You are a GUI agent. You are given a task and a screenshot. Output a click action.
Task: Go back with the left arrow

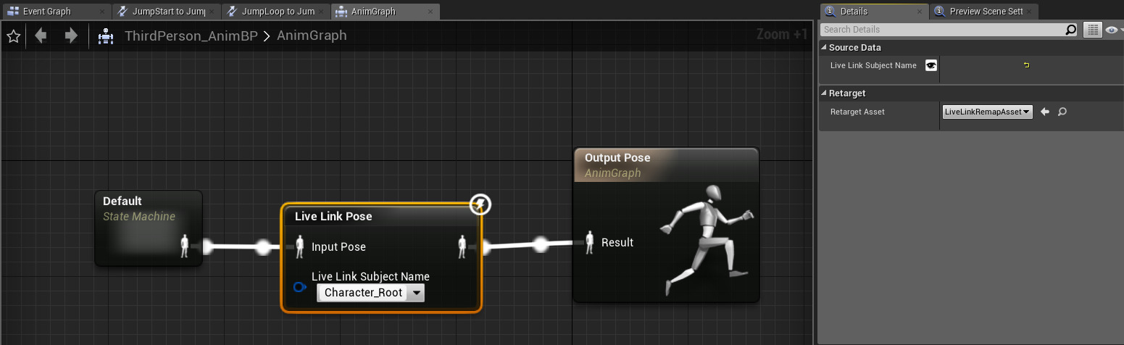click(41, 36)
